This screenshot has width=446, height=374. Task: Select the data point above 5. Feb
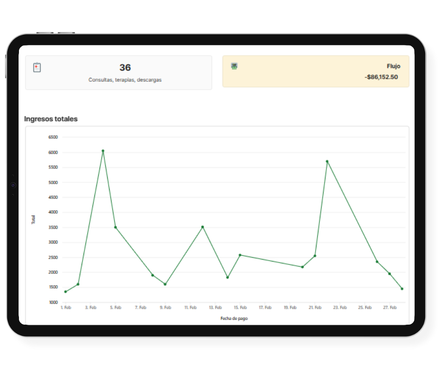[x=115, y=227]
